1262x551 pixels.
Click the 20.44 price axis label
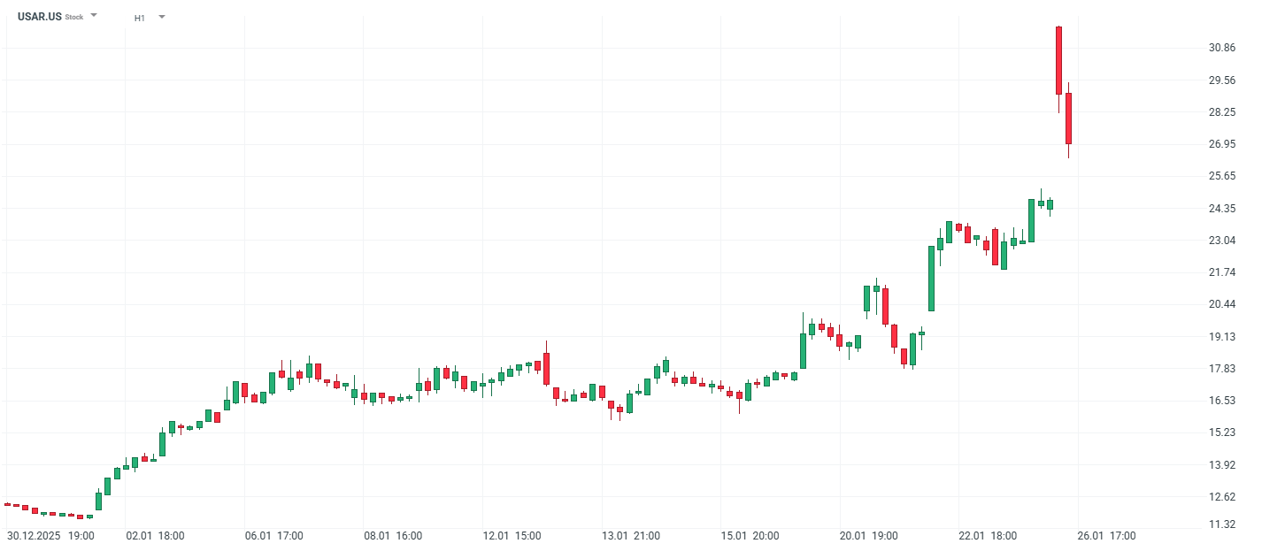[x=1222, y=304]
